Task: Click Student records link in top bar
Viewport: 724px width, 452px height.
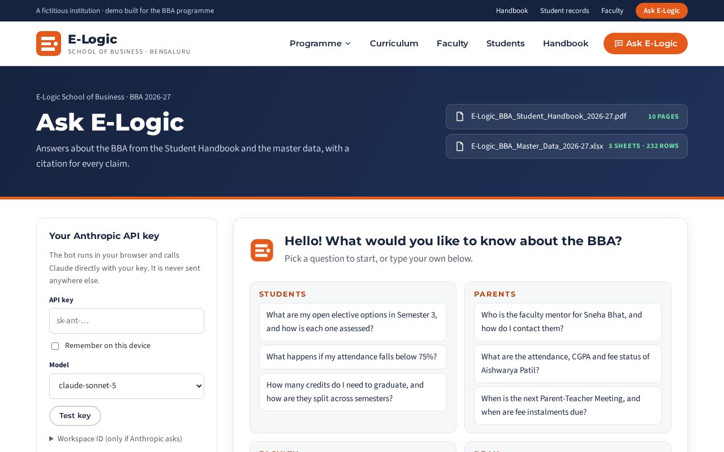Action: click(x=564, y=11)
